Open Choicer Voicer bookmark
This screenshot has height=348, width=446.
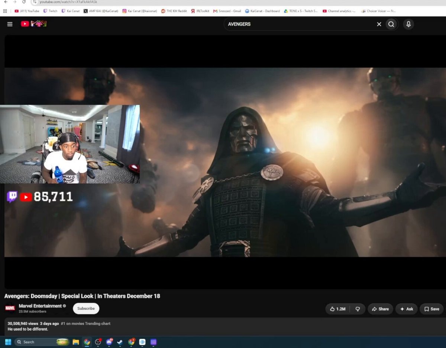(x=379, y=11)
